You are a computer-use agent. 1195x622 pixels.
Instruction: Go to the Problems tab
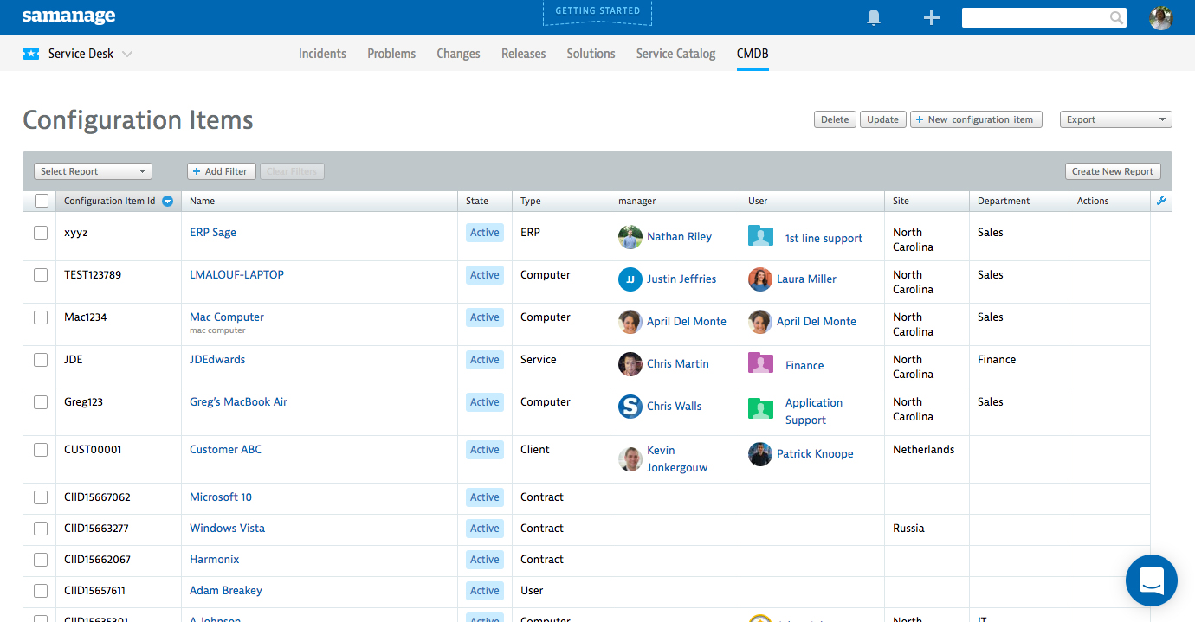click(x=391, y=54)
